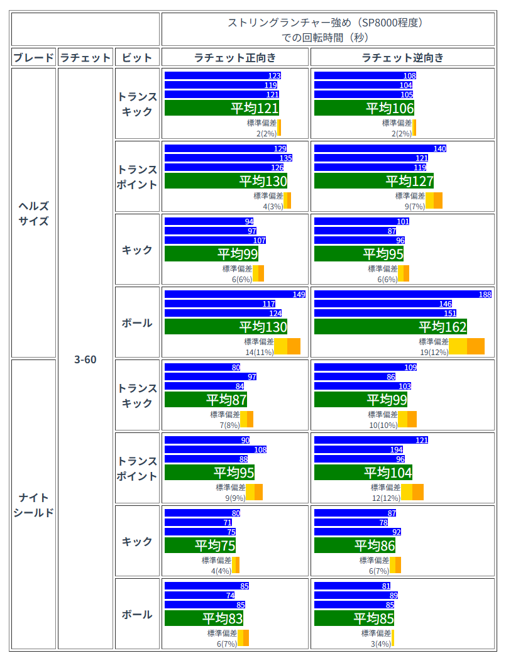Select the green 平均75 bar
Screen dimensions: 506x658
pyautogui.click(x=200, y=546)
